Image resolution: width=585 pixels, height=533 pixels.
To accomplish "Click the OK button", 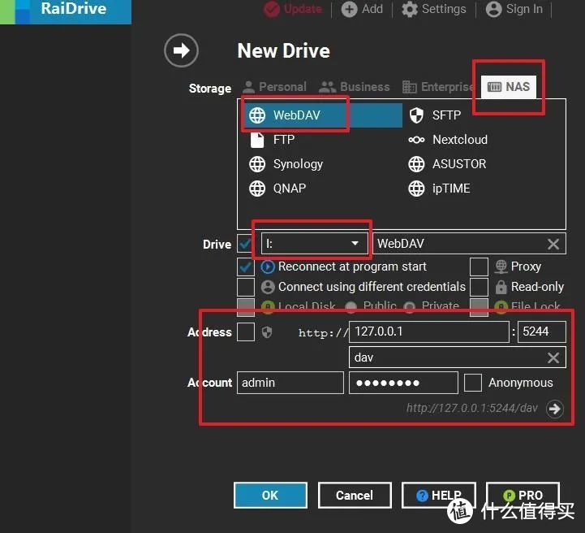I will click(x=270, y=496).
